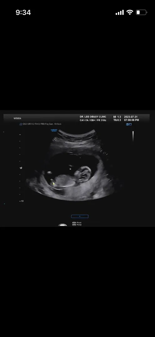Click the left blue icon under the date
This screenshot has height=337, width=155.
coord(127,124)
